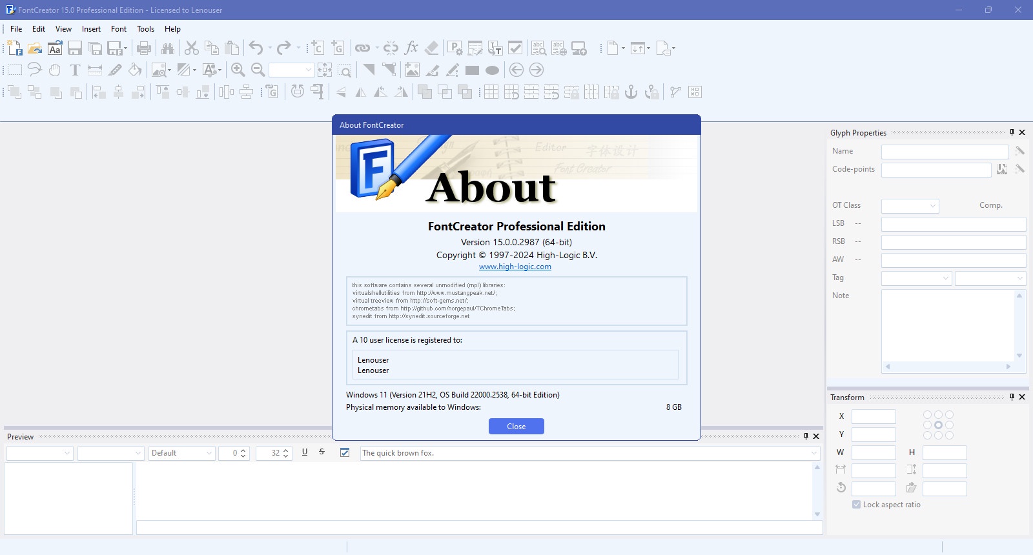The height and width of the screenshot is (555, 1033).
Task: Click the 'fx' Glyph Transformer icon
Action: tap(411, 48)
